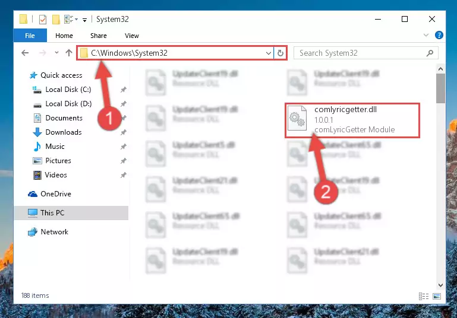The height and width of the screenshot is (318, 457).
Task: Click the New folder icon in title bar
Action: click(56, 20)
